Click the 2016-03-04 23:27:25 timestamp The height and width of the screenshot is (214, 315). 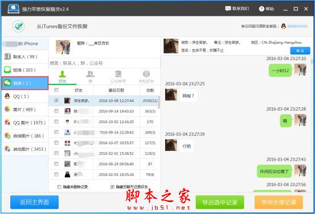point(185,83)
